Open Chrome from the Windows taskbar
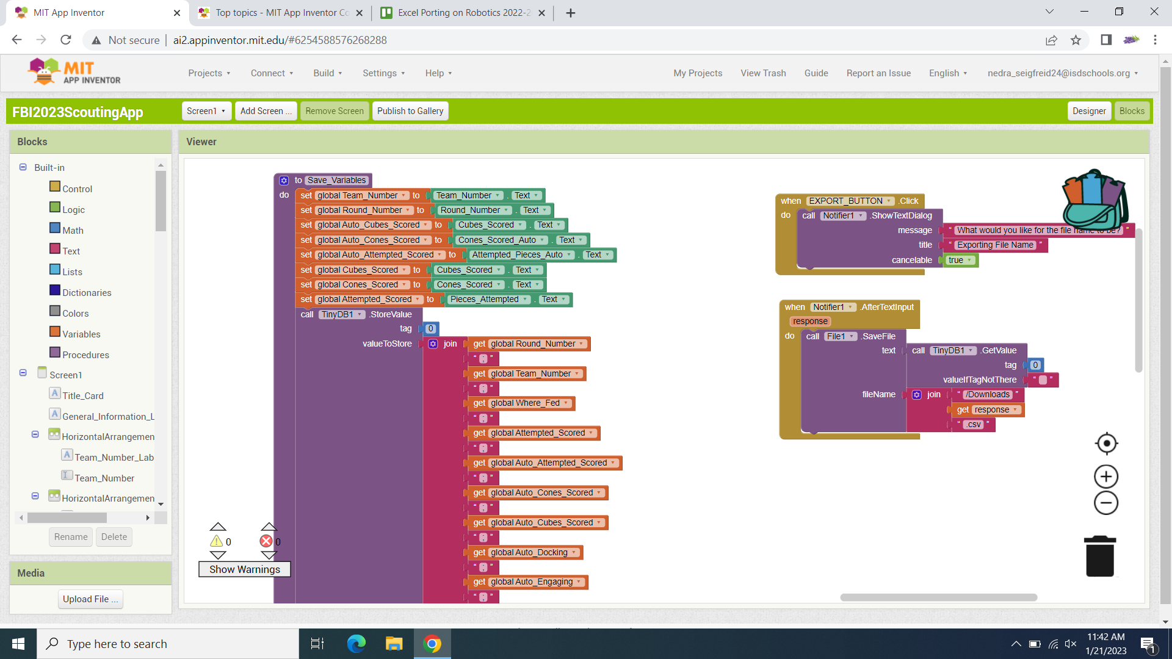Viewport: 1172px width, 659px height. (432, 644)
